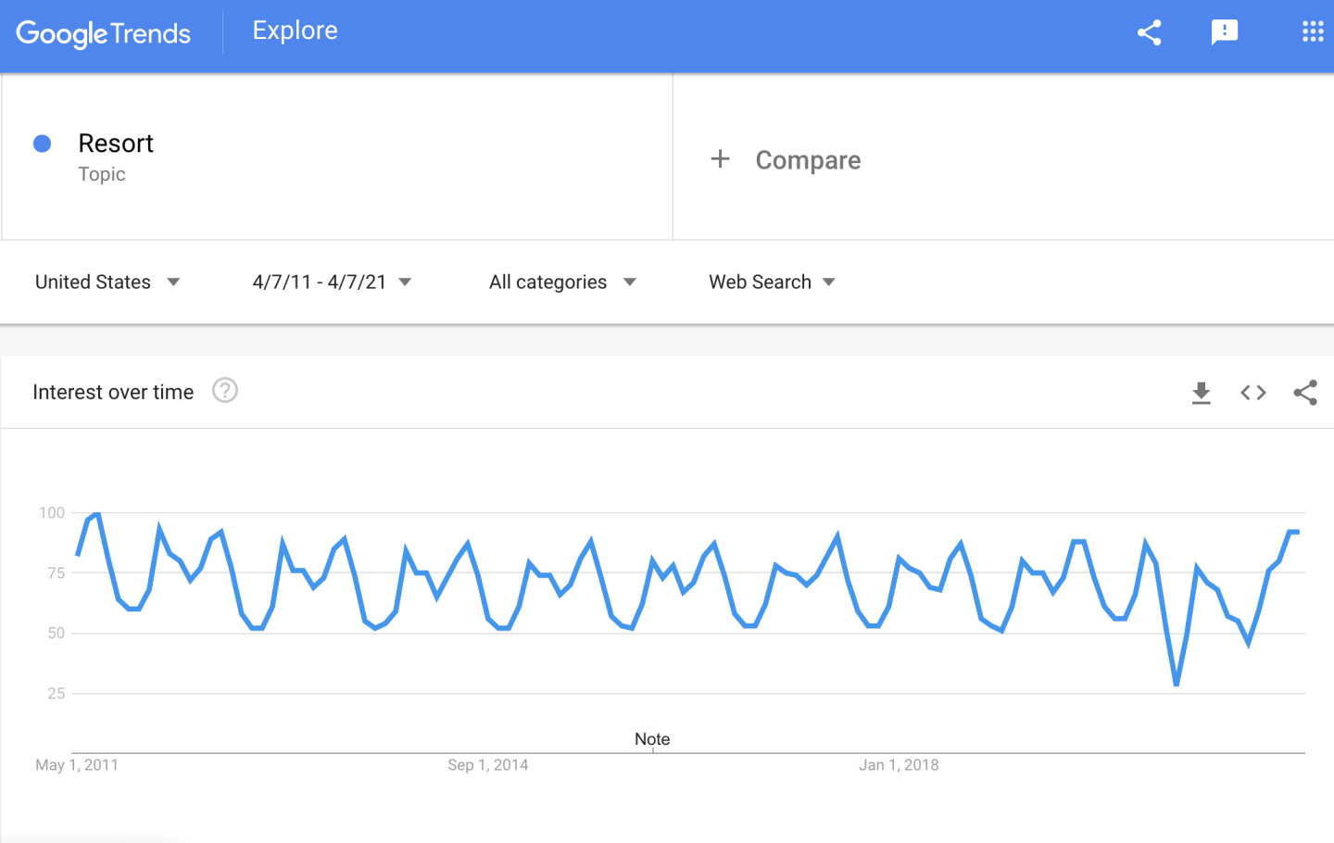Click the Explore header tab
The image size is (1334, 843).
click(295, 31)
